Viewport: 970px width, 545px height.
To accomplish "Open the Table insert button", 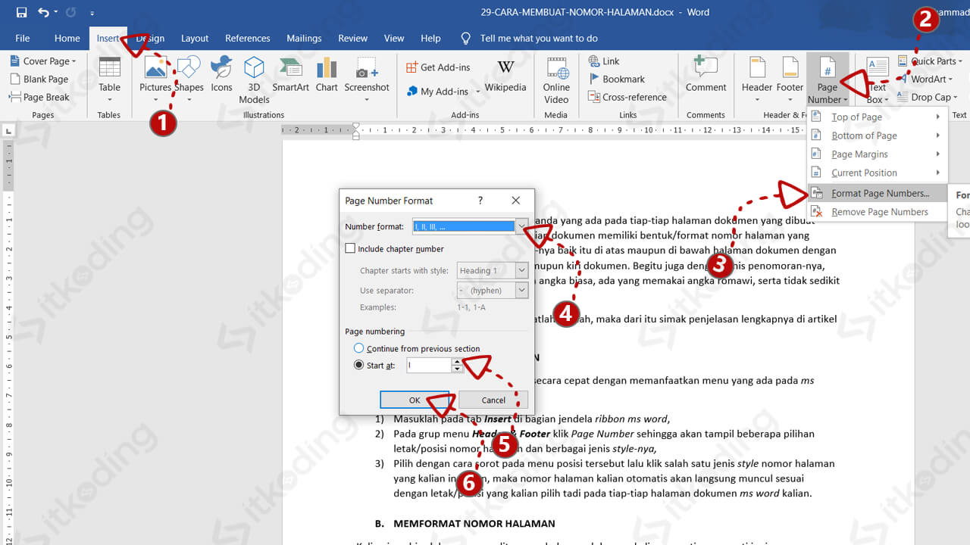I will click(x=109, y=79).
